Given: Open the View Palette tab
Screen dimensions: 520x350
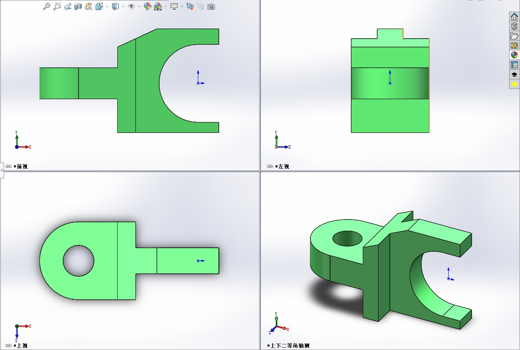Looking at the screenshot, I should (514, 46).
